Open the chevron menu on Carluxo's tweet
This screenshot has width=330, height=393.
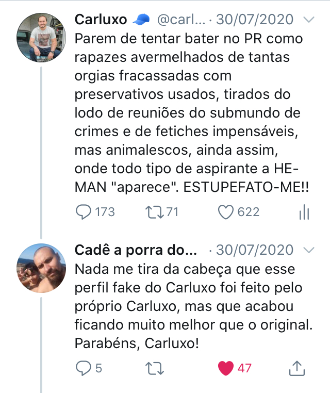pos(309,20)
